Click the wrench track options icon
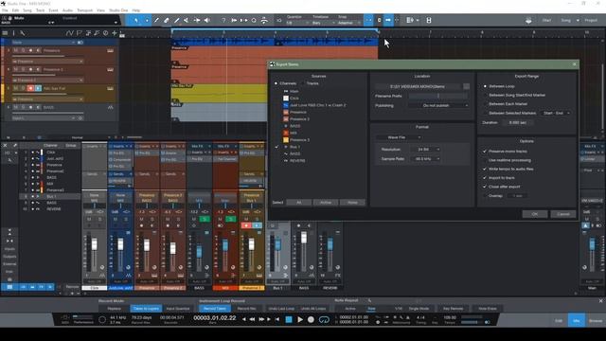The height and width of the screenshot is (341, 606). tap(23, 33)
